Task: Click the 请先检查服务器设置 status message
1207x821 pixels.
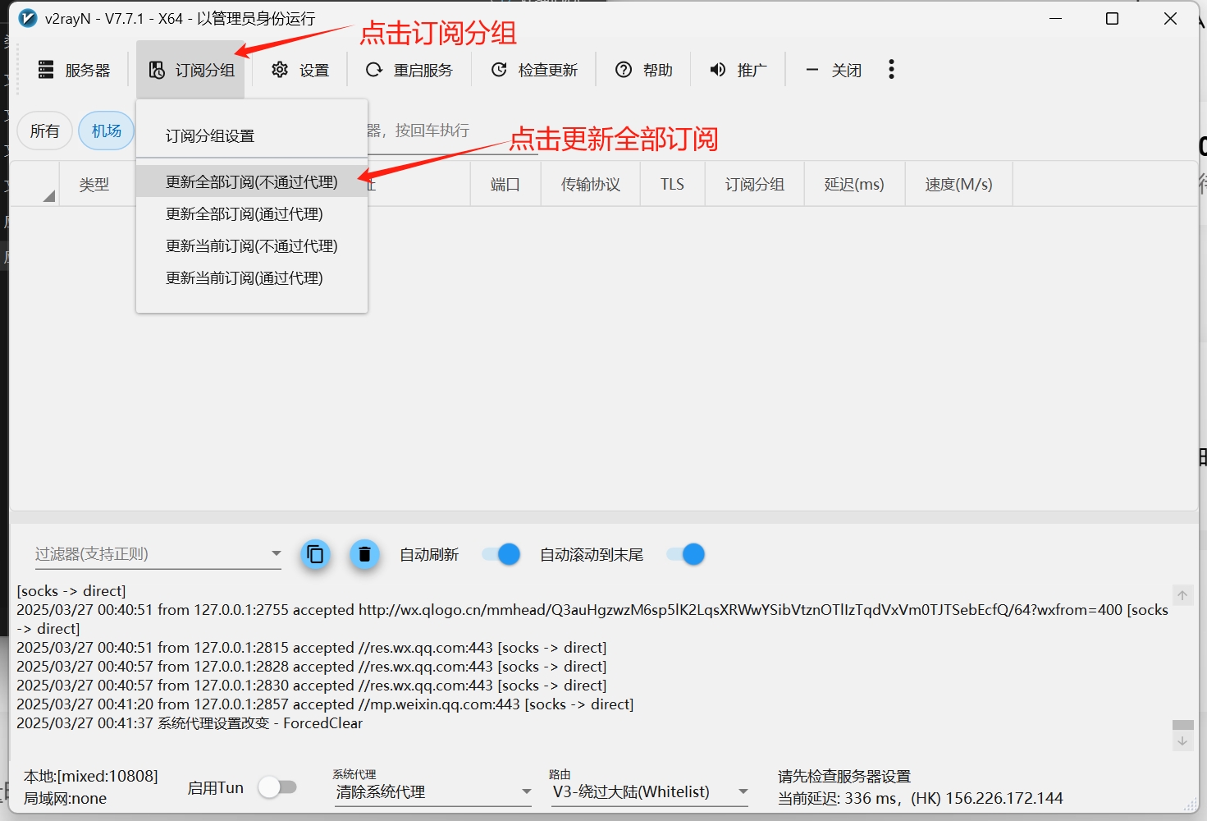Action: tap(844, 776)
